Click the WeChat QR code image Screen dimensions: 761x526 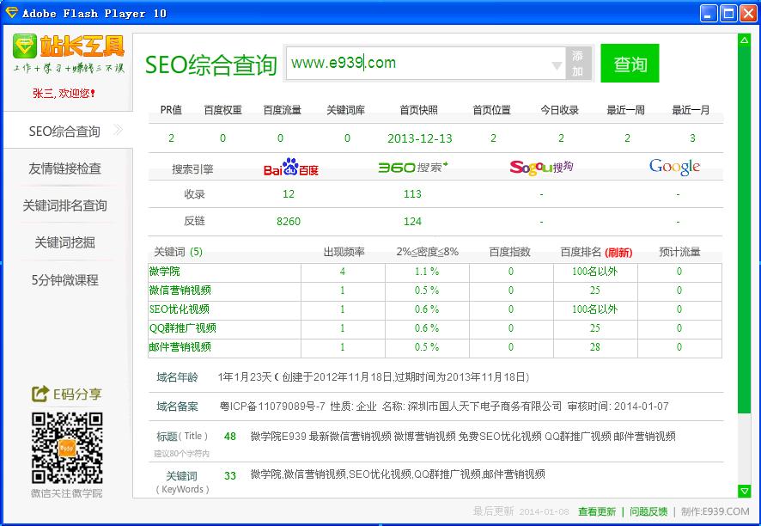coord(67,447)
